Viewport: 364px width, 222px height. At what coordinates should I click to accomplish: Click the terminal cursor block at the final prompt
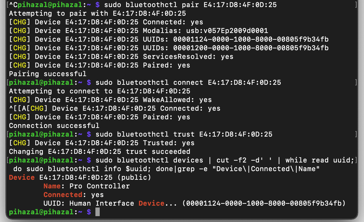click(x=98, y=212)
